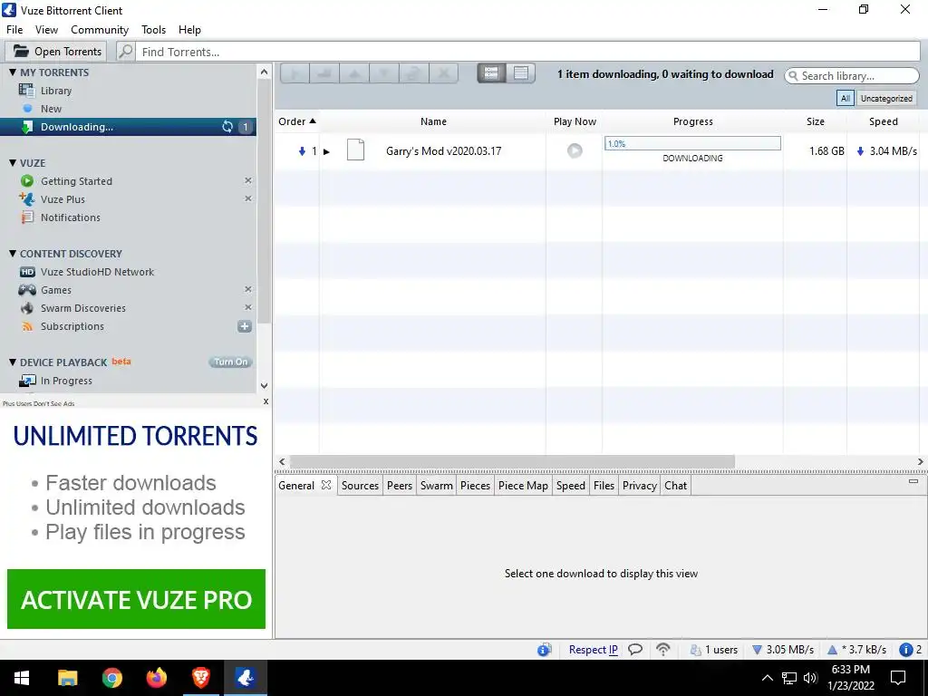Focus the Search library field

click(852, 76)
